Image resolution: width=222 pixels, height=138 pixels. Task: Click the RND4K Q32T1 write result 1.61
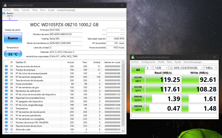pyautogui.click(x=199, y=99)
